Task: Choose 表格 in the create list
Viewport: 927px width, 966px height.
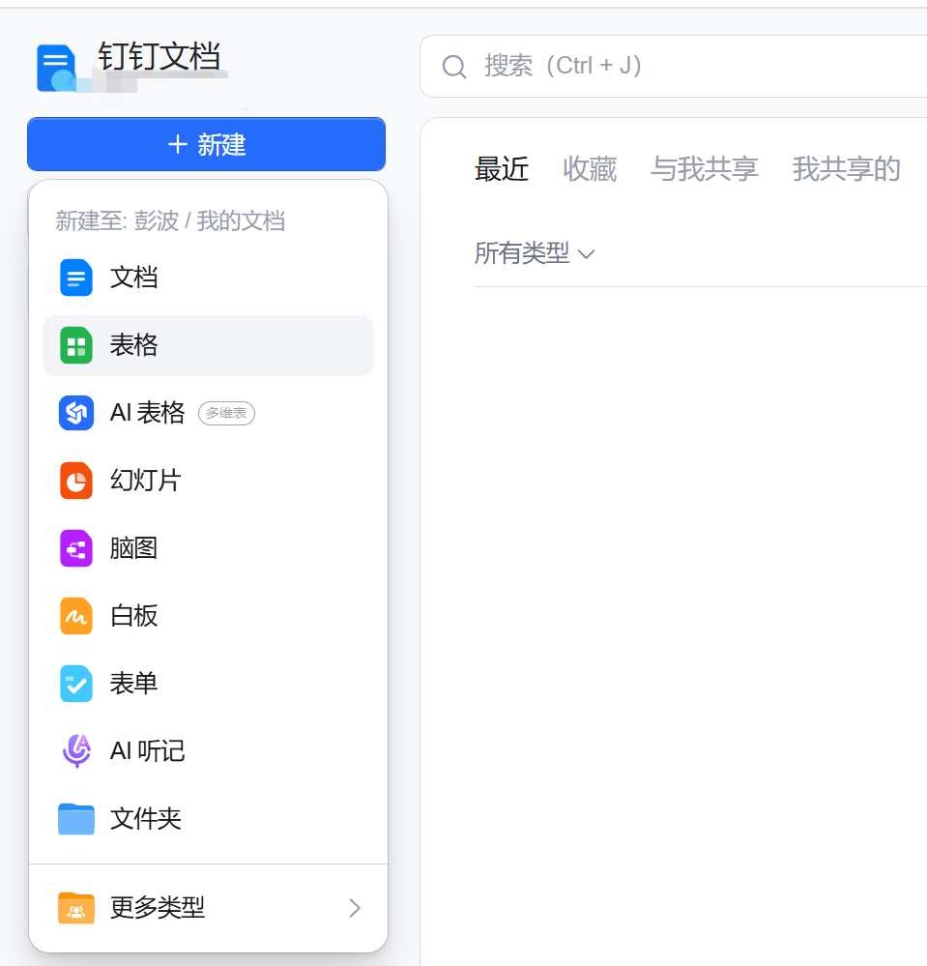Action: [208, 345]
